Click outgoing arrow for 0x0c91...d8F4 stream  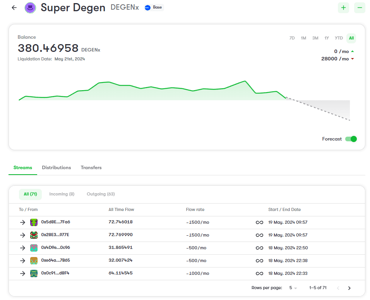point(22,273)
